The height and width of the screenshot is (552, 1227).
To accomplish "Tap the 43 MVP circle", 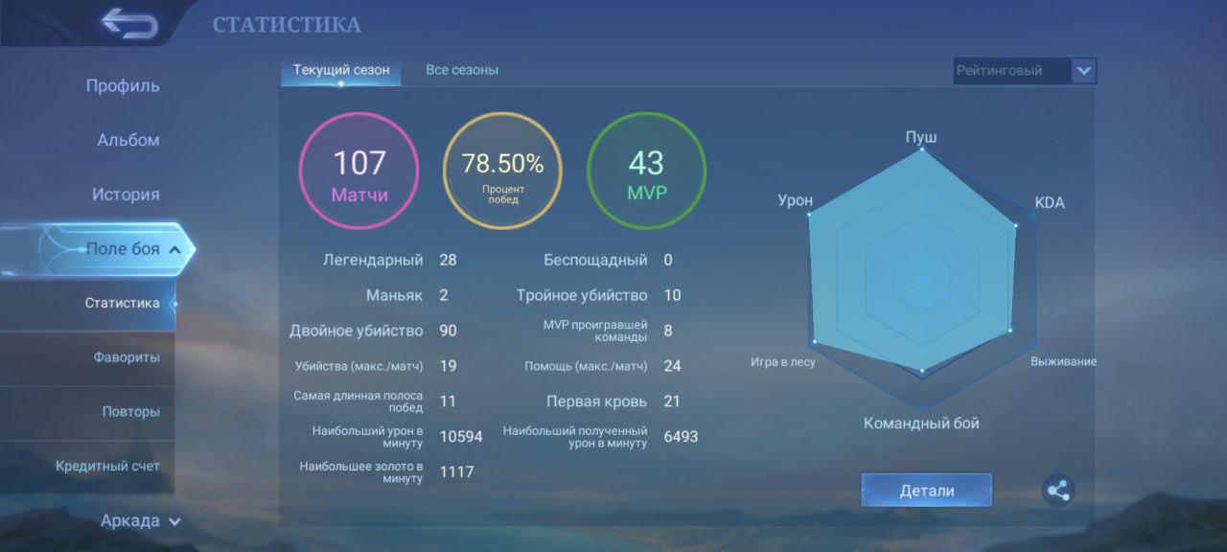I will click(x=646, y=172).
